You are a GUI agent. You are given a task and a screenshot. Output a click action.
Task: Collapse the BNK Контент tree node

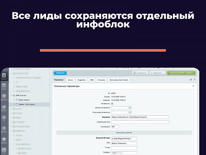[x=12, y=96]
